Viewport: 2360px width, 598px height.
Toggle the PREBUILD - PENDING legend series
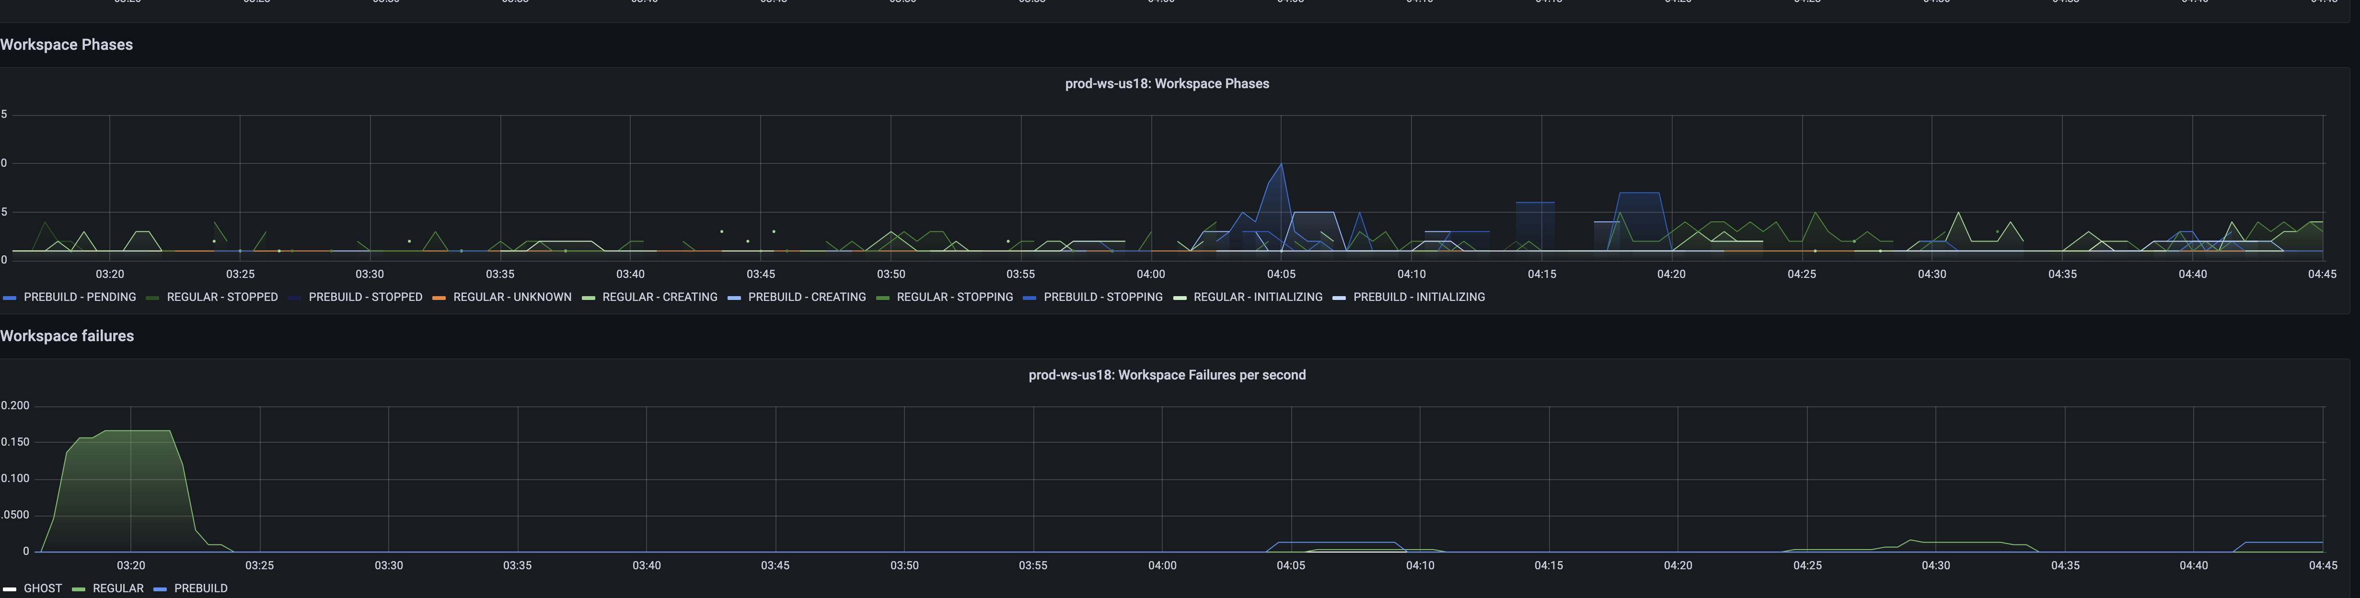tap(80, 297)
